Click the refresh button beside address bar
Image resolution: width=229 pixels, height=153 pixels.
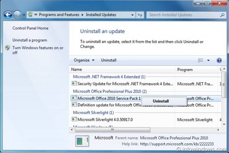coord(140,15)
